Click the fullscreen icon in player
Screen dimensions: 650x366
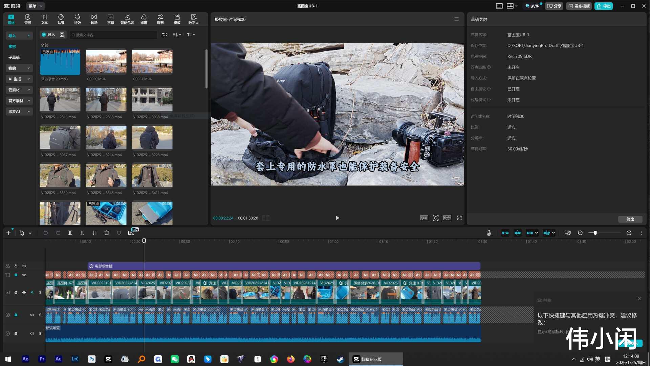[459, 218]
